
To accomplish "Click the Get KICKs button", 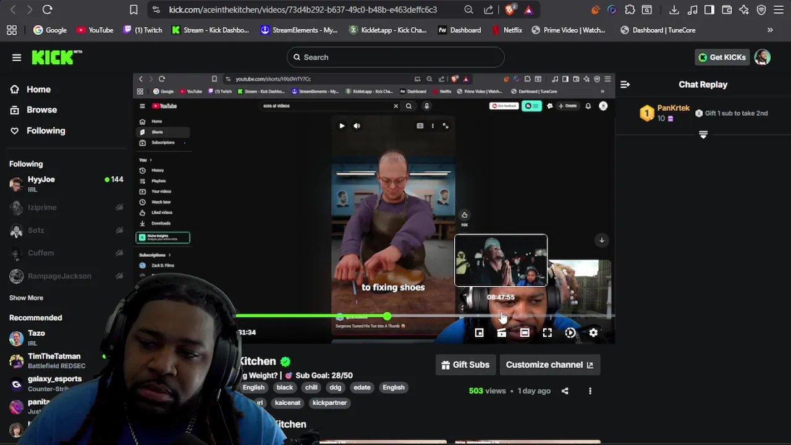I will (x=722, y=57).
